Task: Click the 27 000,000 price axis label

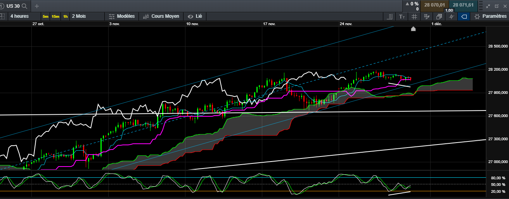Action: [498, 162]
